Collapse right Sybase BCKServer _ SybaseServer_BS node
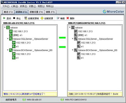 pyautogui.click(x=73, y=50)
